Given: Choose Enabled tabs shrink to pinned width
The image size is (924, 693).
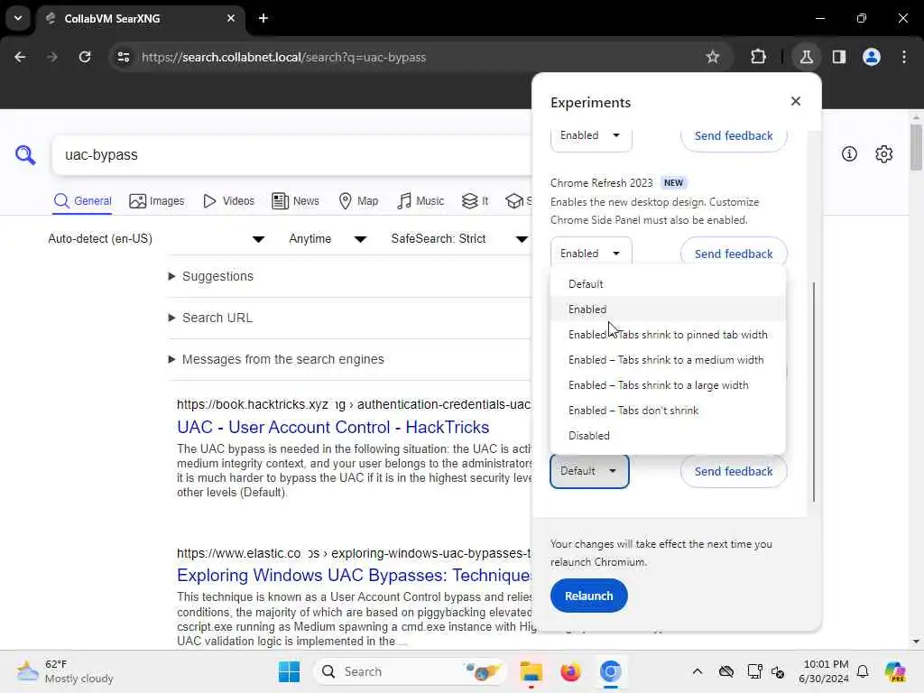Looking at the screenshot, I should [668, 335].
